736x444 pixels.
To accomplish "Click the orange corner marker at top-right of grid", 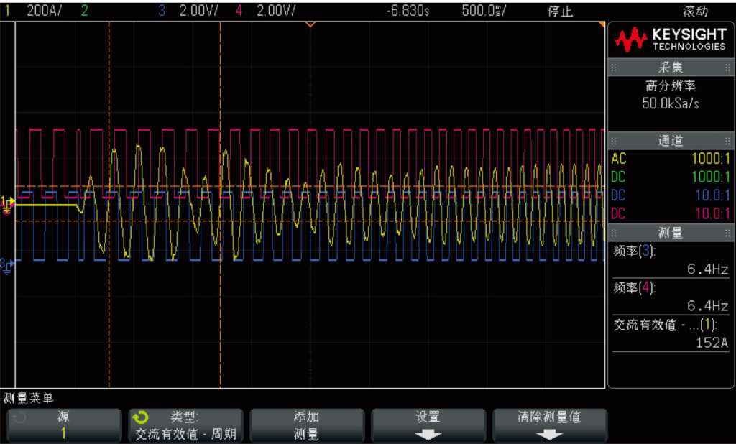I will tap(602, 26).
